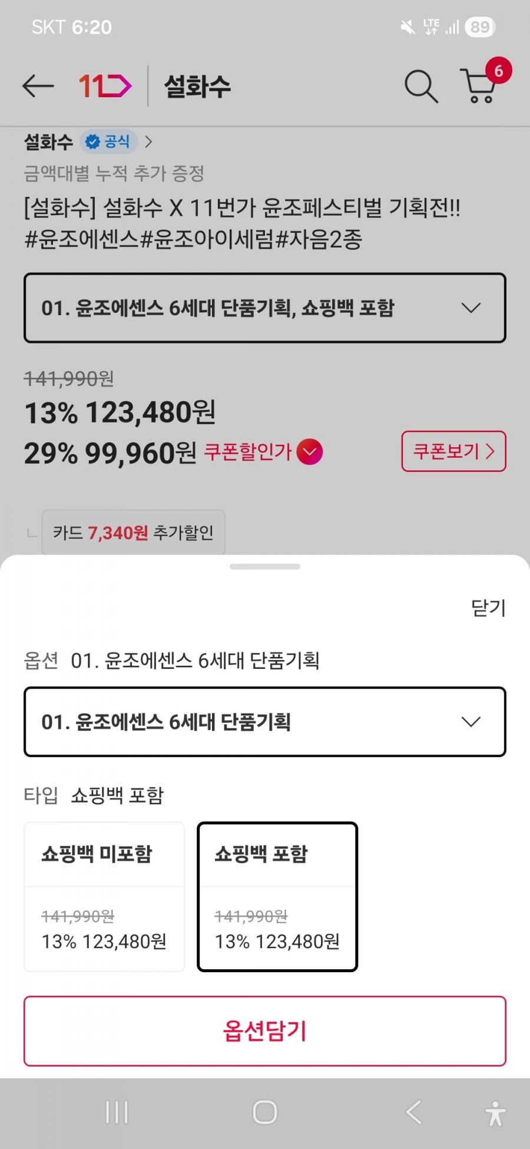Open the 옵션 dropdown in bottom sheet

(x=265, y=722)
